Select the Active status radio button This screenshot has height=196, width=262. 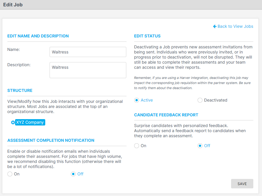[x=136, y=100]
